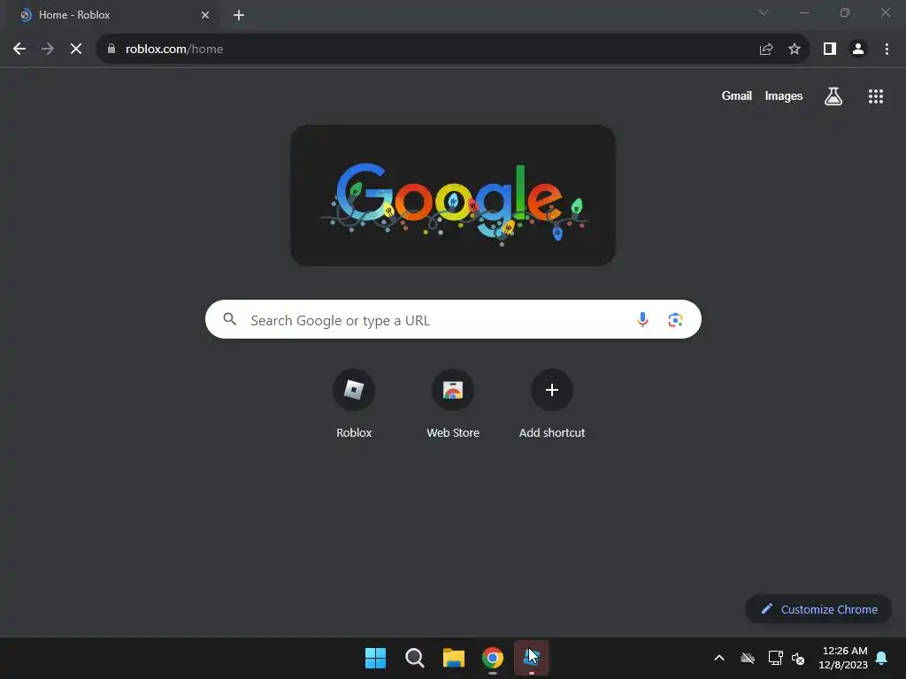Open notifications bell icon
The width and height of the screenshot is (906, 679).
[x=882, y=658]
